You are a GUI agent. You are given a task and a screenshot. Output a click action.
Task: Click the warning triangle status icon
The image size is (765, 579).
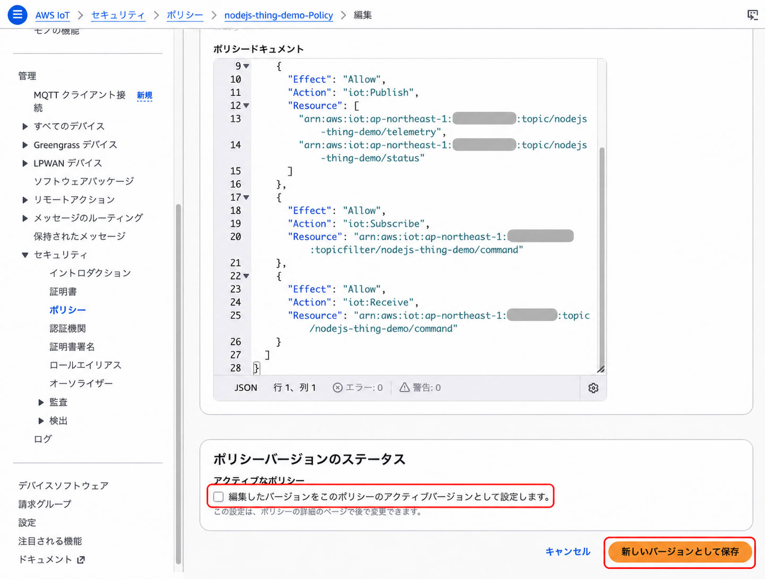(x=405, y=388)
